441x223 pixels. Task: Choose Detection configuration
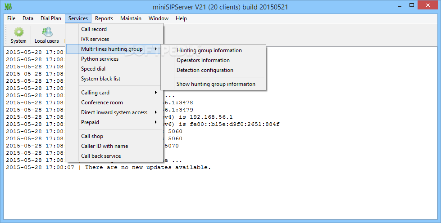pyautogui.click(x=214, y=70)
